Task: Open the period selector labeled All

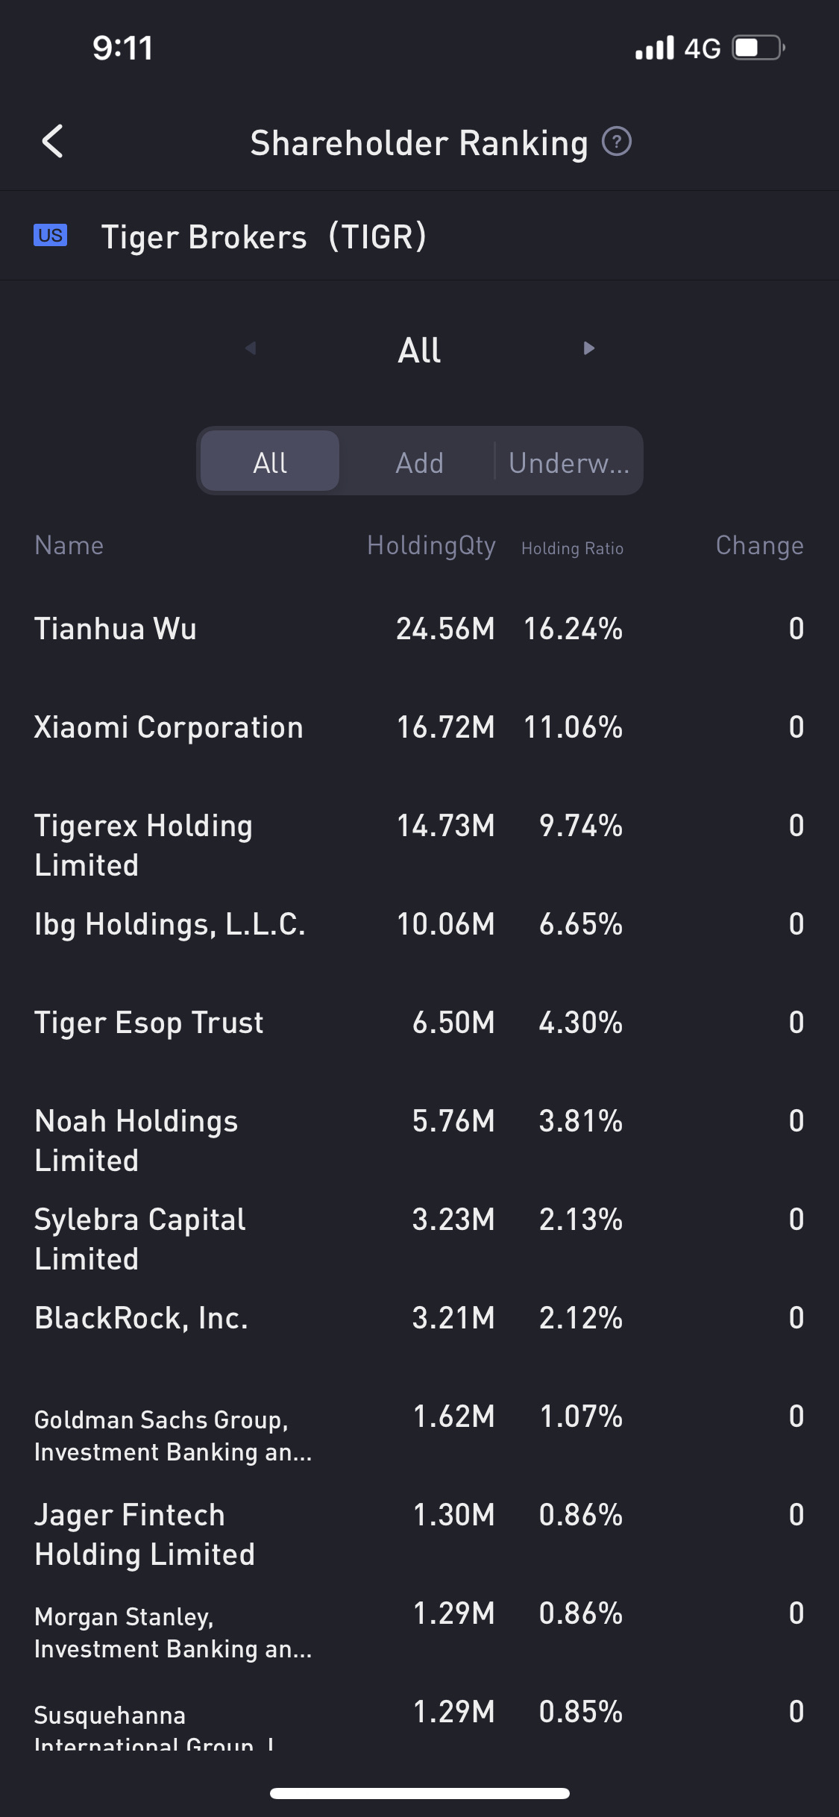Action: [419, 350]
